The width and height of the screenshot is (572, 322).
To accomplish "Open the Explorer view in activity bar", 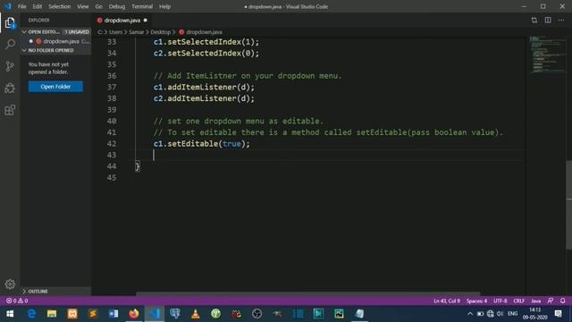I will pos(10,23).
